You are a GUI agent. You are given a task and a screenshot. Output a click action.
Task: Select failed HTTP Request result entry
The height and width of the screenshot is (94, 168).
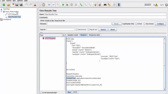point(50,38)
